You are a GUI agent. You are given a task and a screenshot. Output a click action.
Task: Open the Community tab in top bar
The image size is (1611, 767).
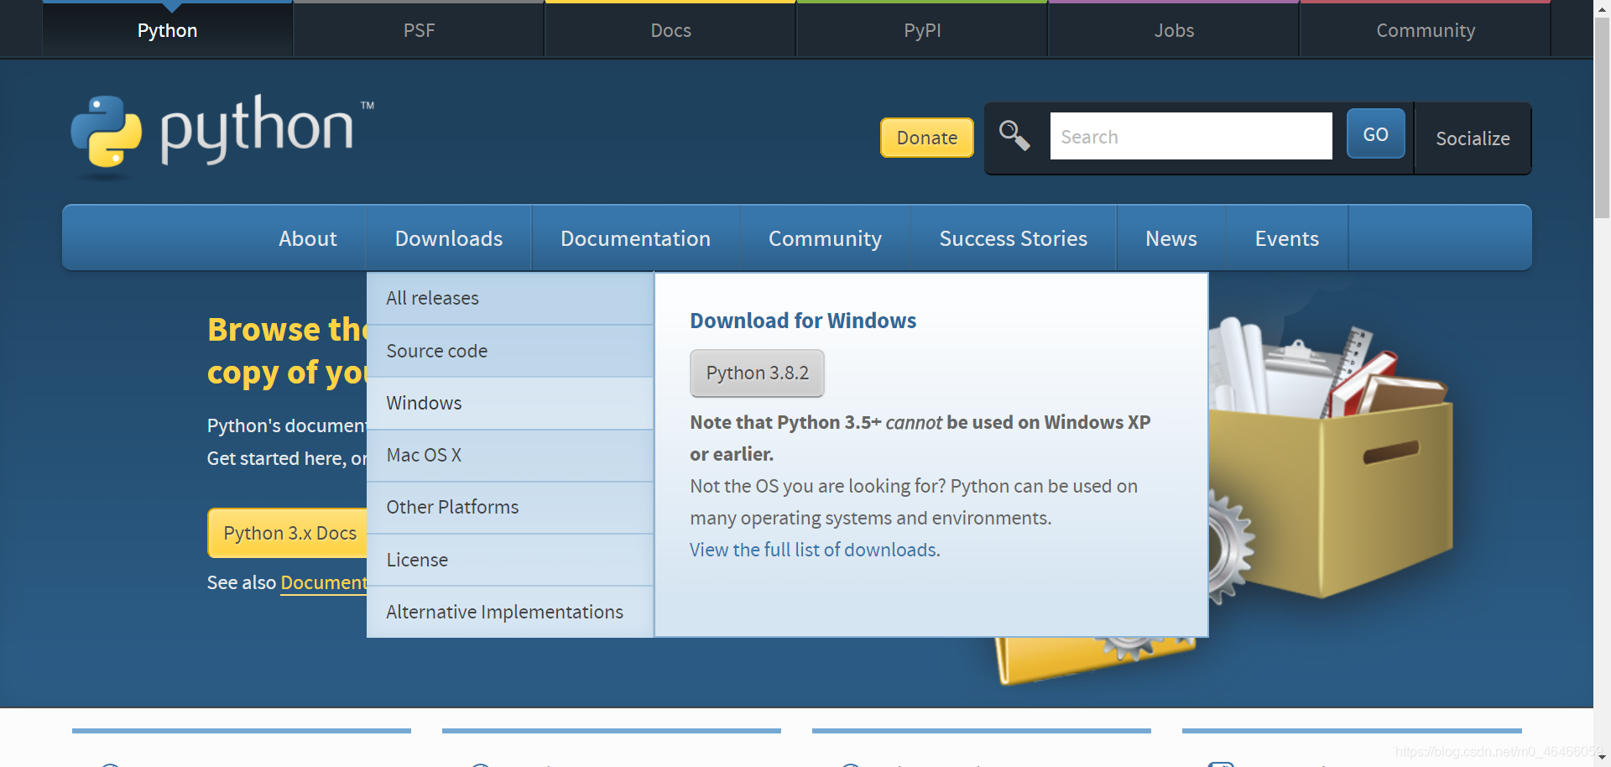[1426, 30]
